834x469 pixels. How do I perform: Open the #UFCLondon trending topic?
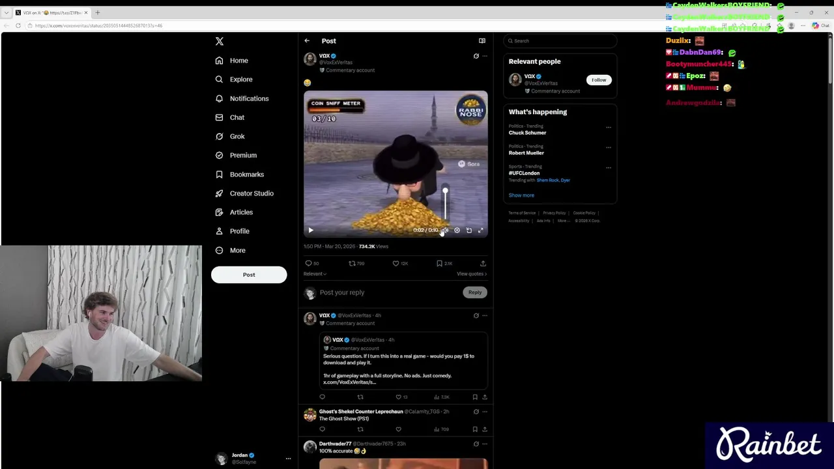pos(525,173)
